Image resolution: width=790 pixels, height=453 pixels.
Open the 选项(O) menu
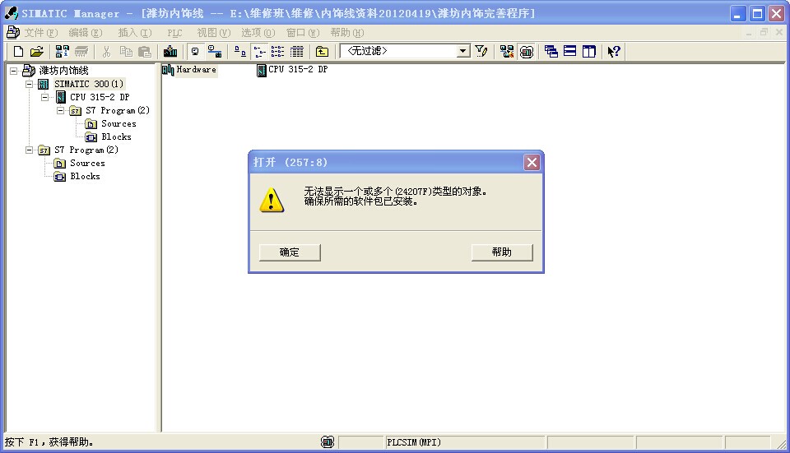click(258, 33)
